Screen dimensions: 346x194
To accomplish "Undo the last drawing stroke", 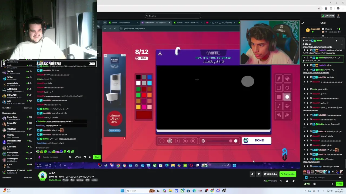I will 279,115.
